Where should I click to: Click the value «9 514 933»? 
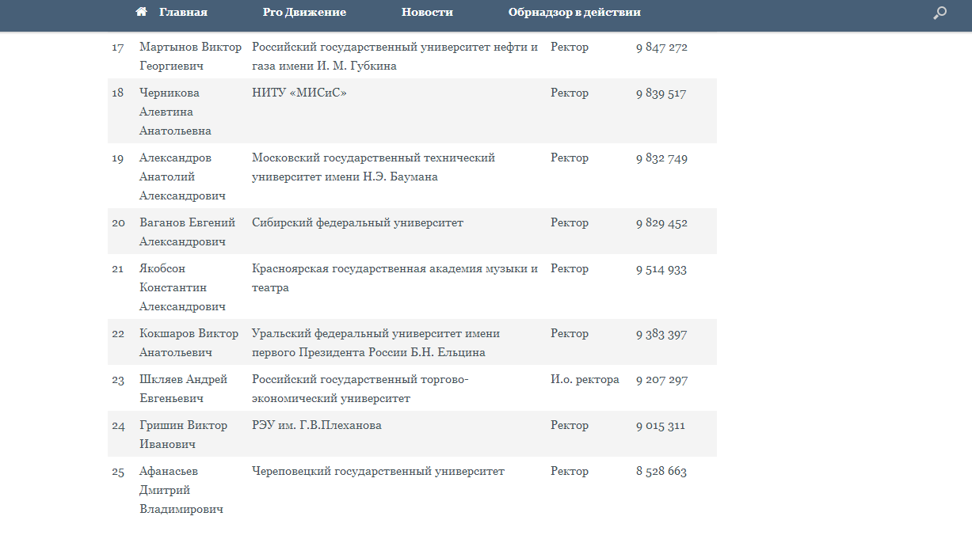661,269
